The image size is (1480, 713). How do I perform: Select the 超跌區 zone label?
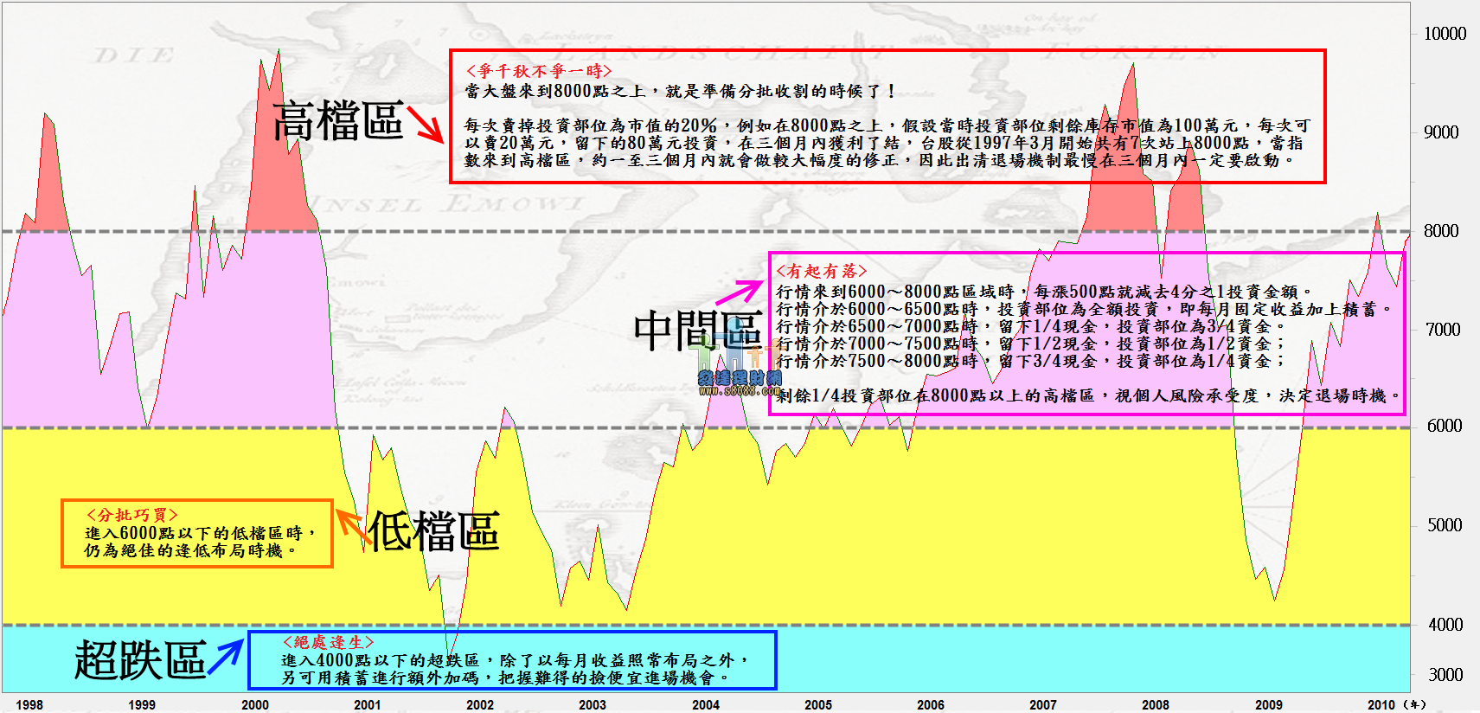point(140,659)
